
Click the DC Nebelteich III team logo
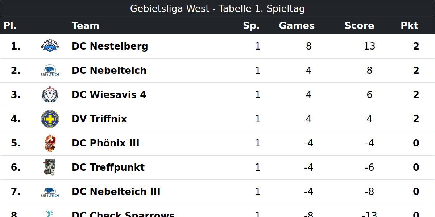[50, 192]
